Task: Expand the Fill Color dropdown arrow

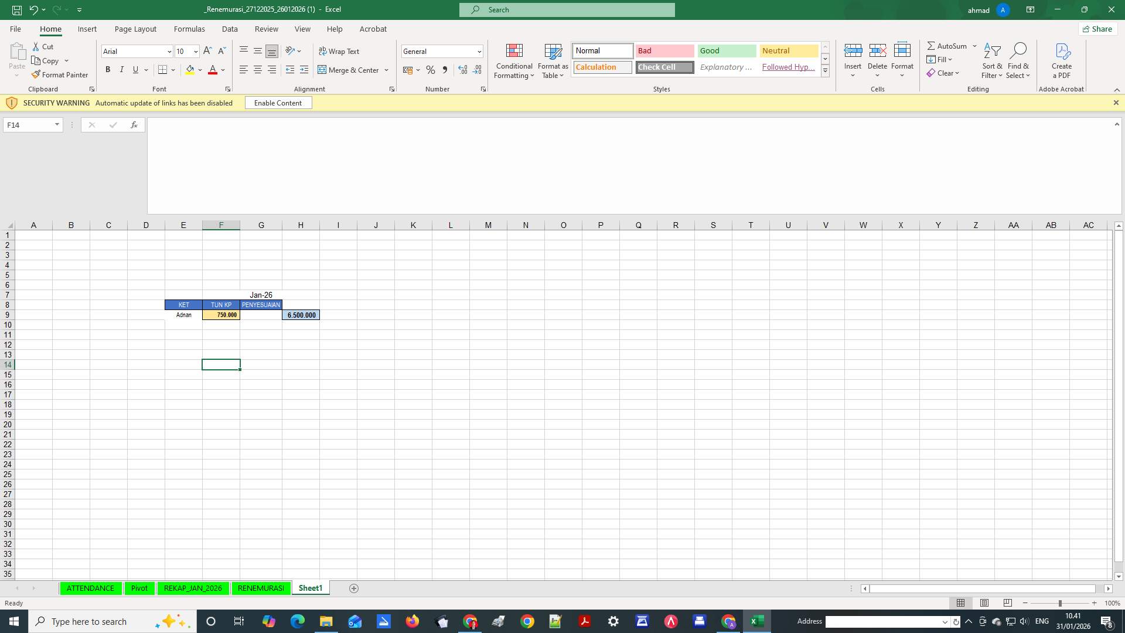Action: coord(200,70)
